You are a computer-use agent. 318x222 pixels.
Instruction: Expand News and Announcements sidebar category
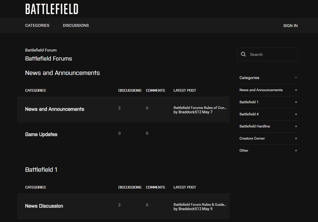pyautogui.click(x=296, y=90)
